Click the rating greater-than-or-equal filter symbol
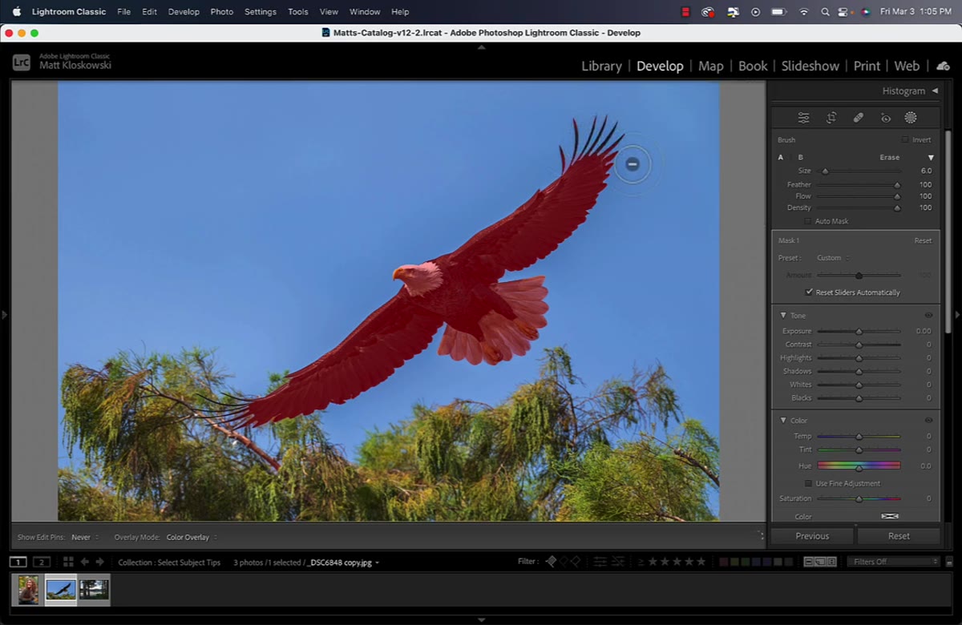962x625 pixels. [641, 562]
